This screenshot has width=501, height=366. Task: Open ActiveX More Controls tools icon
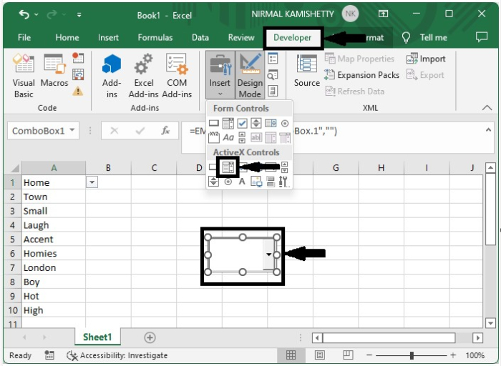point(284,182)
